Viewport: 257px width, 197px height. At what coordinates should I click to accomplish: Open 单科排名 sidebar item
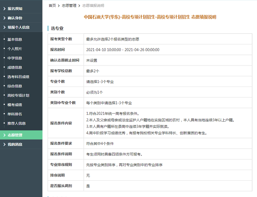point(15,114)
